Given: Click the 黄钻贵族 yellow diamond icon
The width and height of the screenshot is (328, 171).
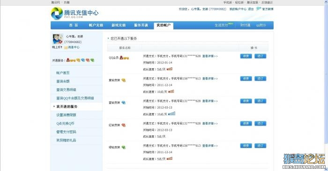Looking at the screenshot, I should tap(123, 80).
